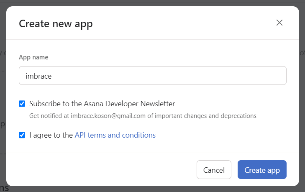Click the App name input field
305x192 pixels.
tap(152, 76)
